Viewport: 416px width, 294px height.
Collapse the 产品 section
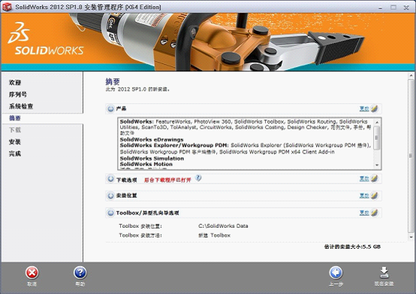[110, 108]
